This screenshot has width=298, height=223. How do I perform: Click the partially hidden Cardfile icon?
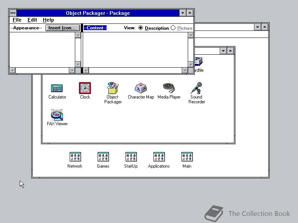(x=199, y=61)
